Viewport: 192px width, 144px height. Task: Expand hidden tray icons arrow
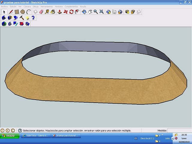[x=173, y=139]
